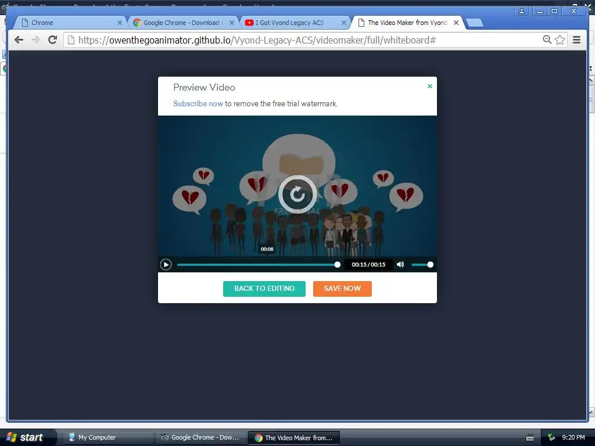Click the 00:15 / 00:15 time display
595x446 pixels.
(x=368, y=264)
